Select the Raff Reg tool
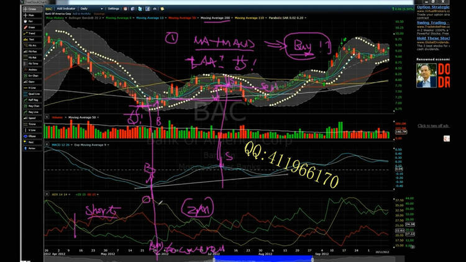 32,100
